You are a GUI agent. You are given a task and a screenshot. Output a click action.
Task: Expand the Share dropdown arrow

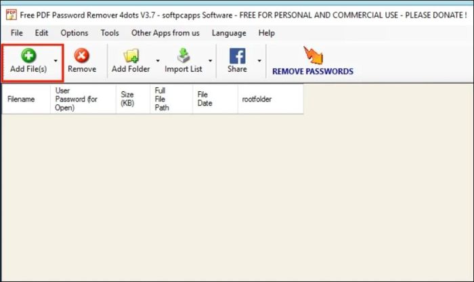click(259, 61)
